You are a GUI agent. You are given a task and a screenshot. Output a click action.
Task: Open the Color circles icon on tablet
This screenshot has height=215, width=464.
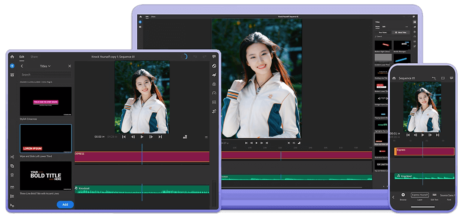pyautogui.click(x=214, y=84)
